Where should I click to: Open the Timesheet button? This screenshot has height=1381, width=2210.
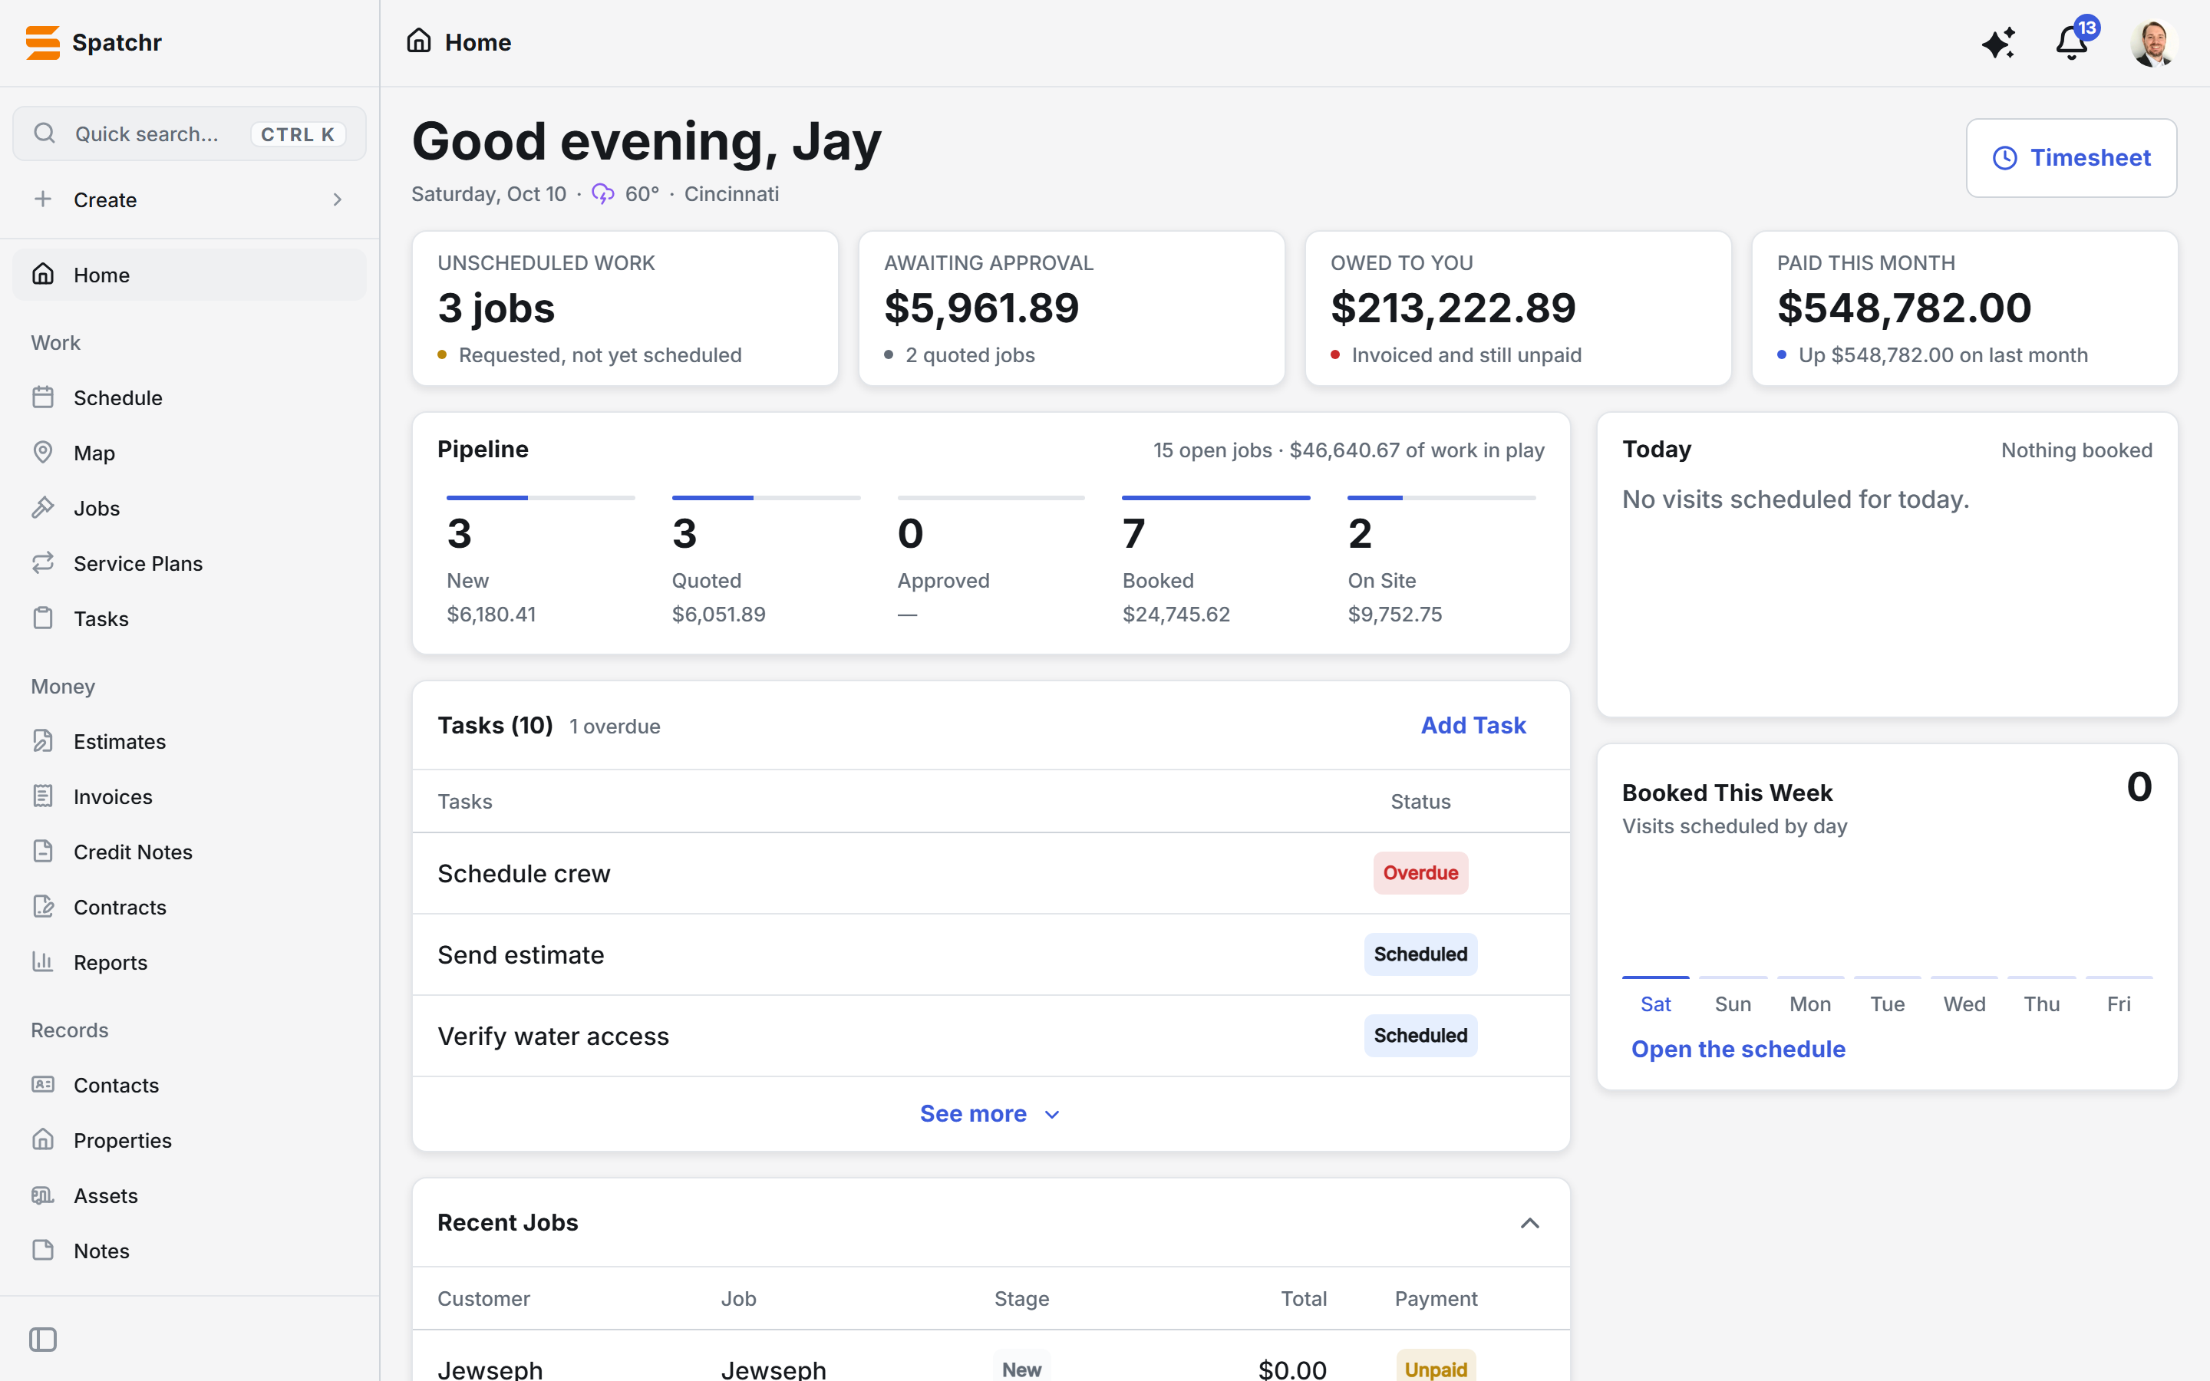point(2071,158)
